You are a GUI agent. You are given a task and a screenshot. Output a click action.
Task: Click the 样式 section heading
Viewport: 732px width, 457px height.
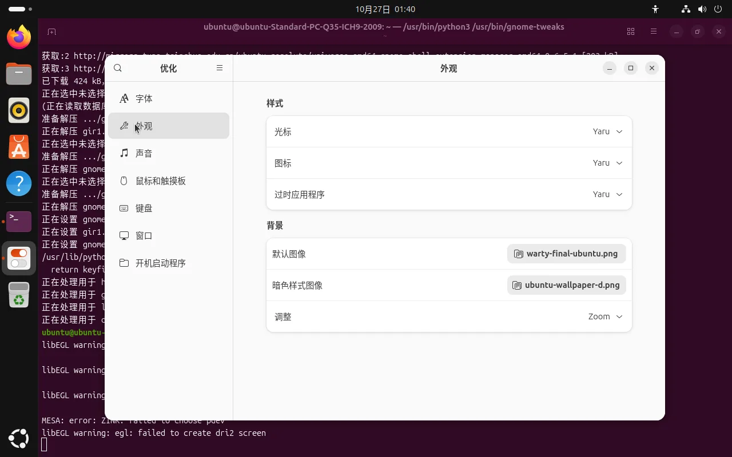coord(274,103)
